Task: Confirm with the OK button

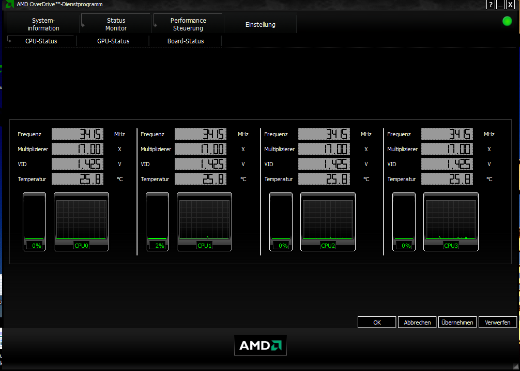Action: tap(377, 322)
